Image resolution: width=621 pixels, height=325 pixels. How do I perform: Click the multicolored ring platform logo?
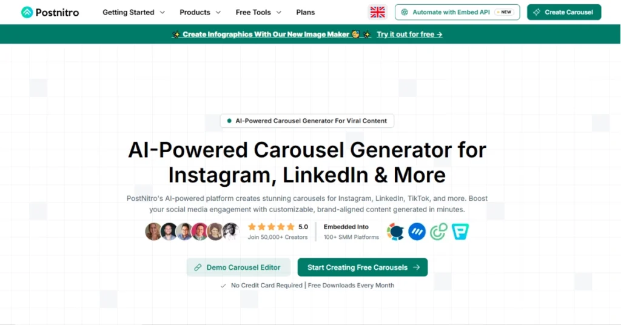tap(395, 232)
